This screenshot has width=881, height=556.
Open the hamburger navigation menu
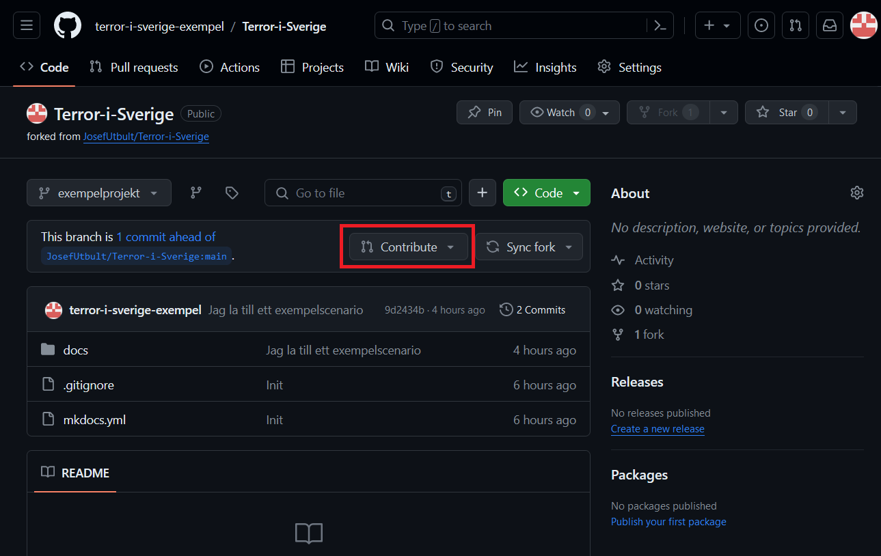click(x=27, y=26)
